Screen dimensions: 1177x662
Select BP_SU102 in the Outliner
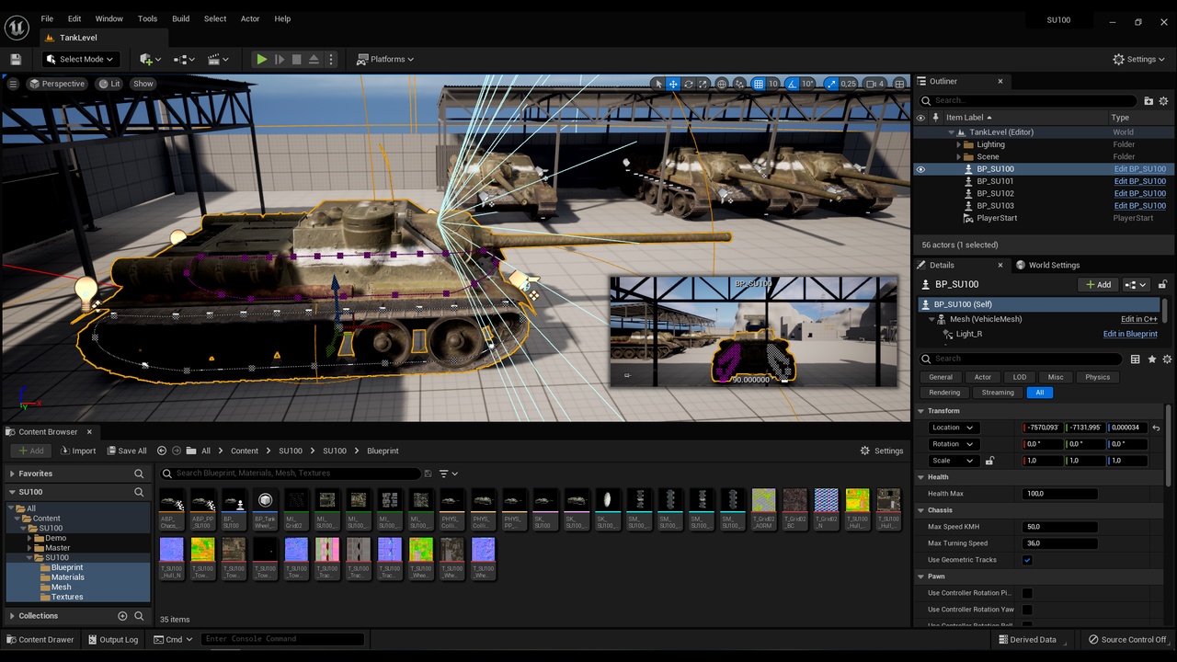[x=995, y=193]
